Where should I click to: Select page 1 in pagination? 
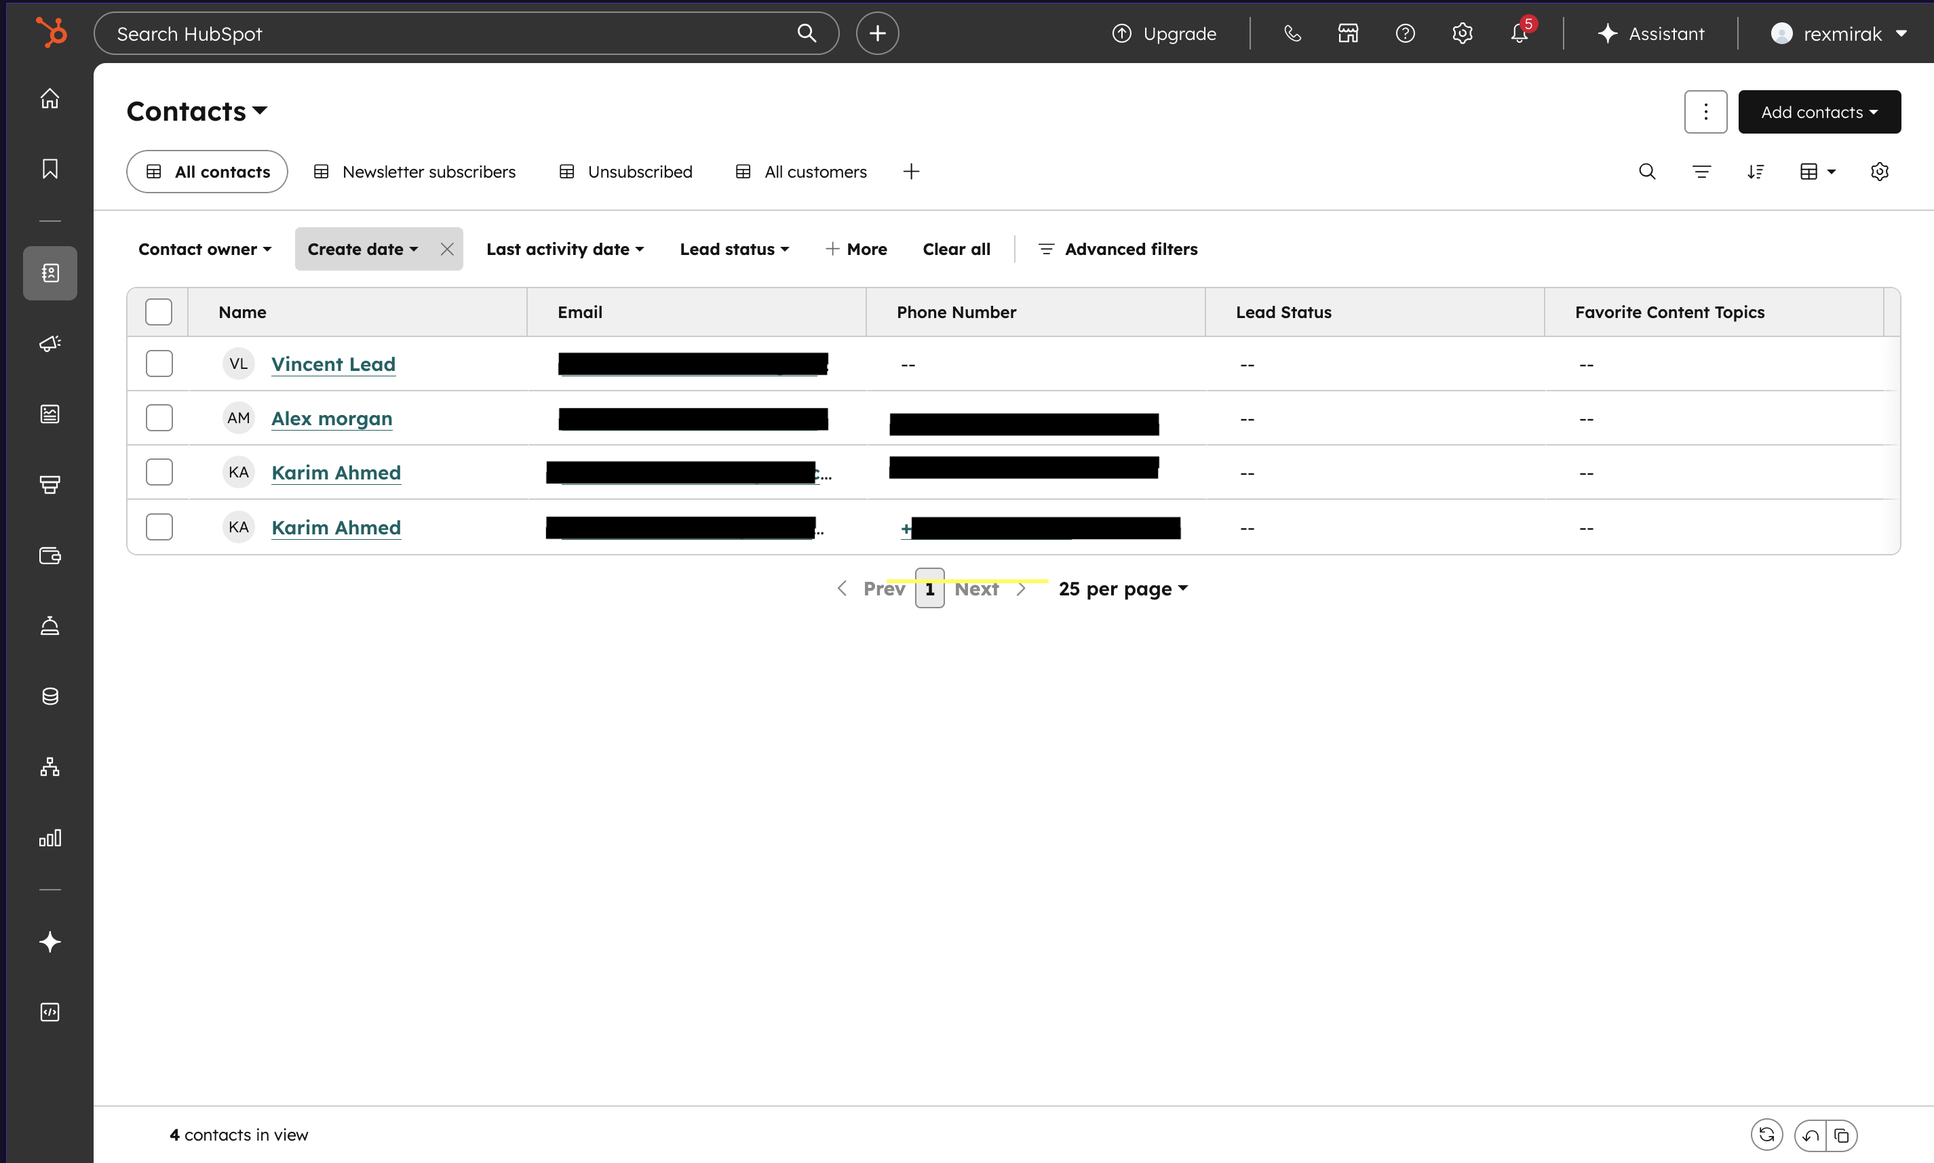[x=930, y=589]
